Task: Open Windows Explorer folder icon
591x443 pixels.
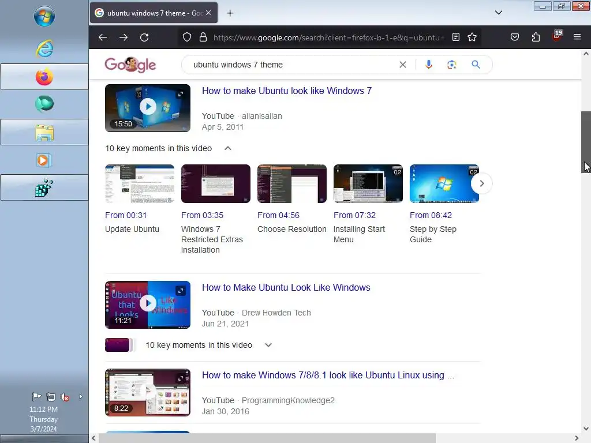Action: [44, 132]
